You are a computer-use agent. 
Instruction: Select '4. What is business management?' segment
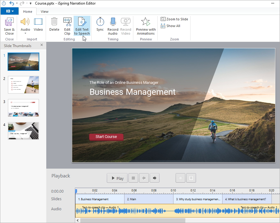click(x=247, y=199)
